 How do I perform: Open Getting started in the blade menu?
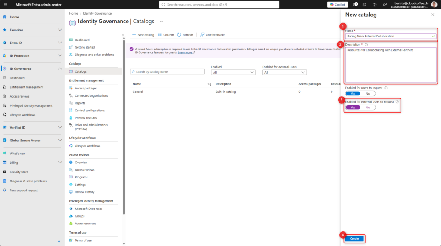pyautogui.click(x=85, y=47)
